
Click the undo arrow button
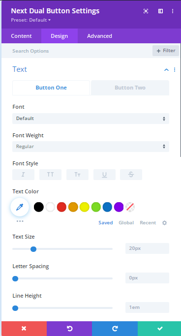click(69, 329)
